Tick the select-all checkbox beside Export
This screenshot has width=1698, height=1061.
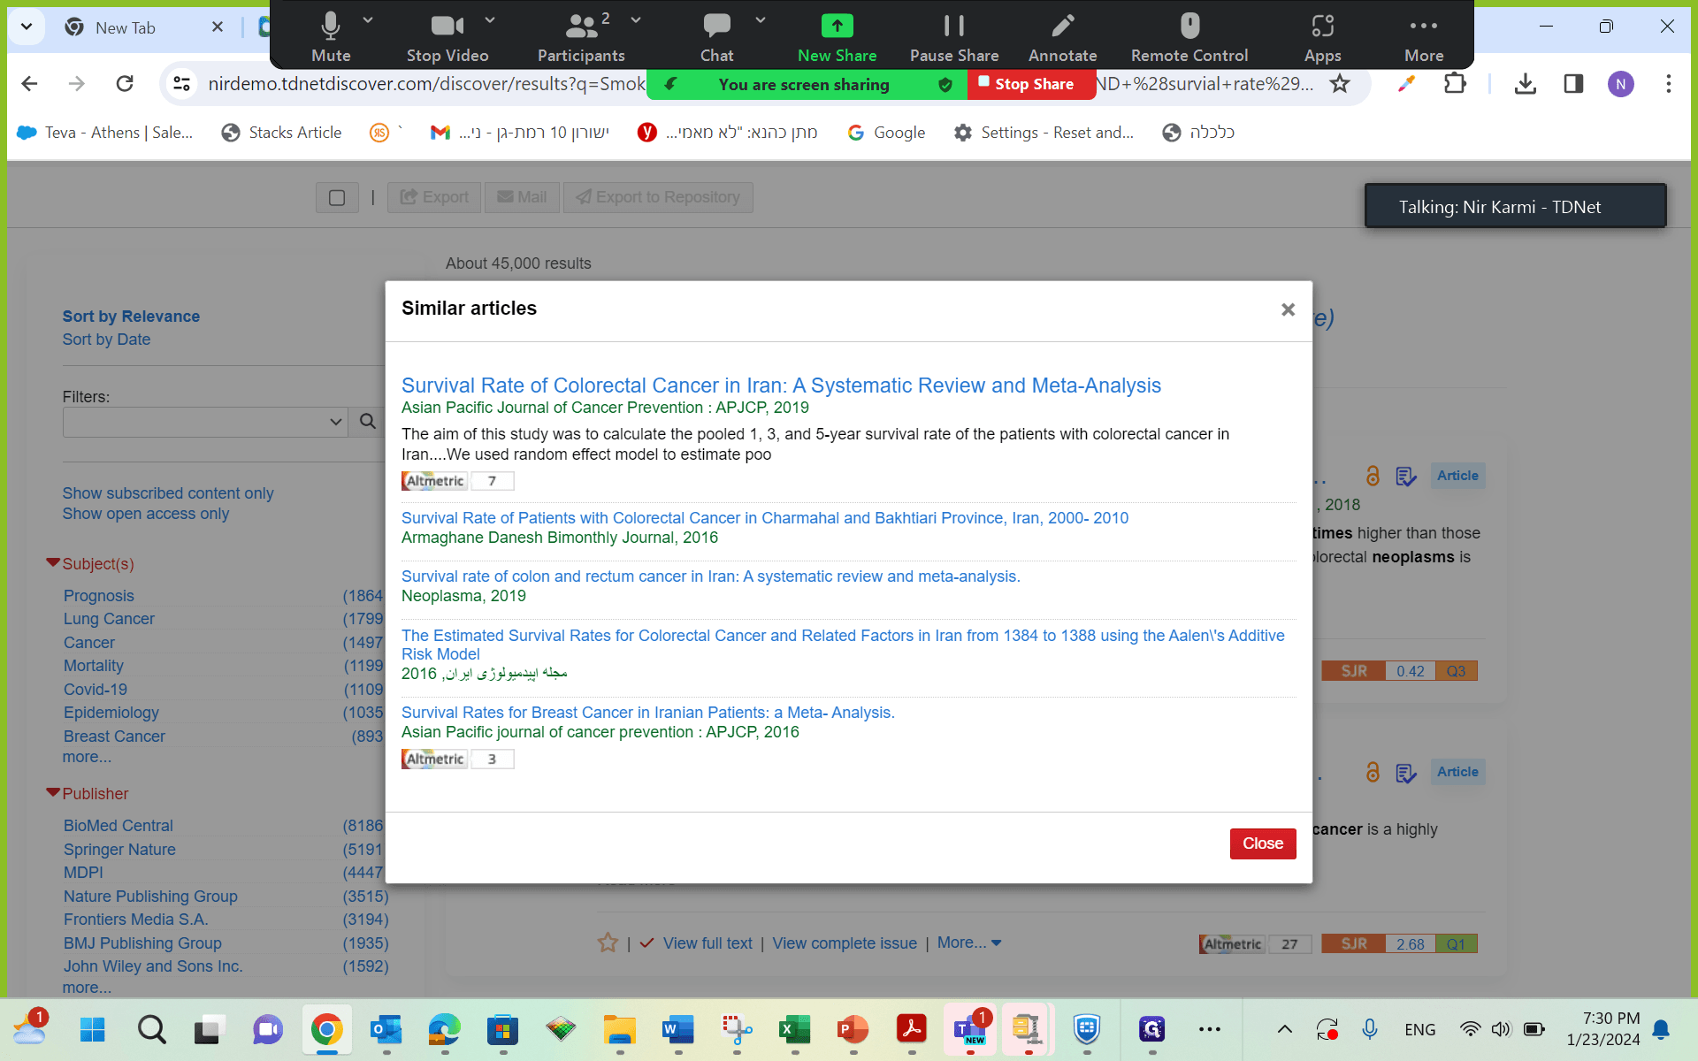pyautogui.click(x=337, y=197)
